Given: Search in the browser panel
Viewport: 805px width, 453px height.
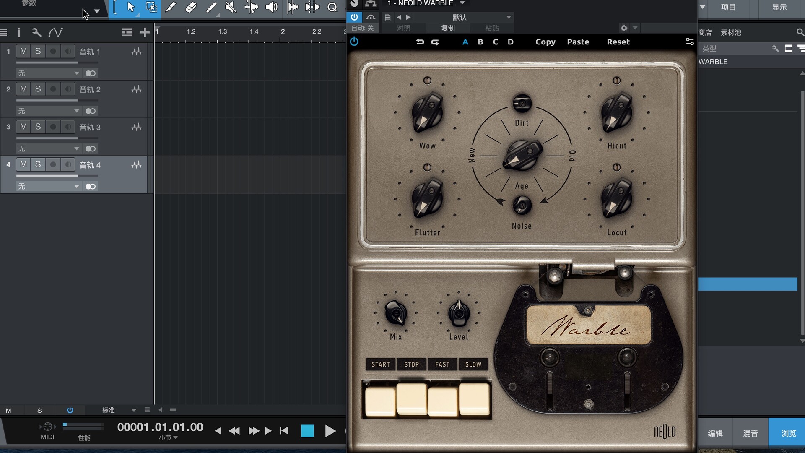Looking at the screenshot, I should pyautogui.click(x=800, y=32).
